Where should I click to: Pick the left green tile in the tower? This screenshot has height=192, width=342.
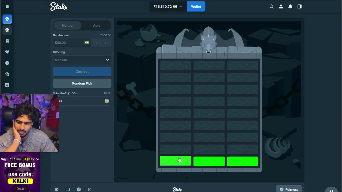click(x=176, y=161)
